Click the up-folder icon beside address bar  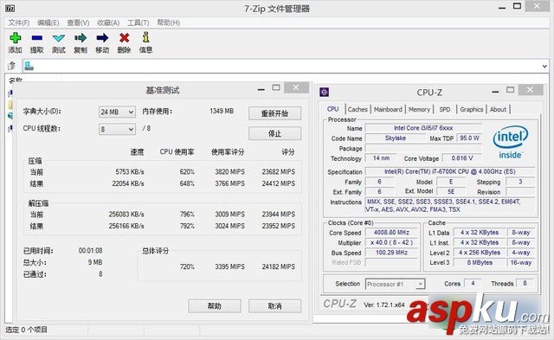11,66
